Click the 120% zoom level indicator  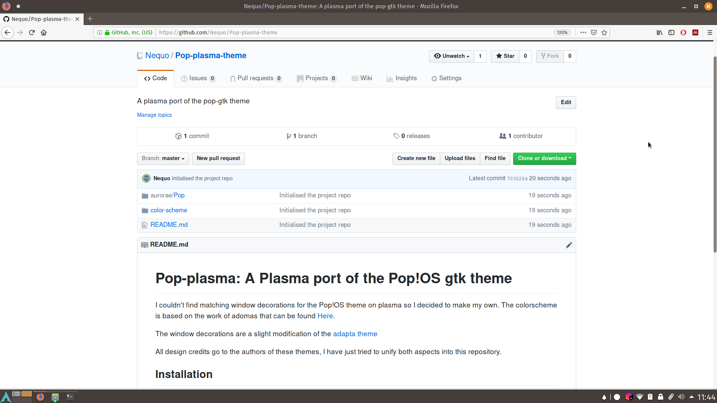pyautogui.click(x=562, y=32)
